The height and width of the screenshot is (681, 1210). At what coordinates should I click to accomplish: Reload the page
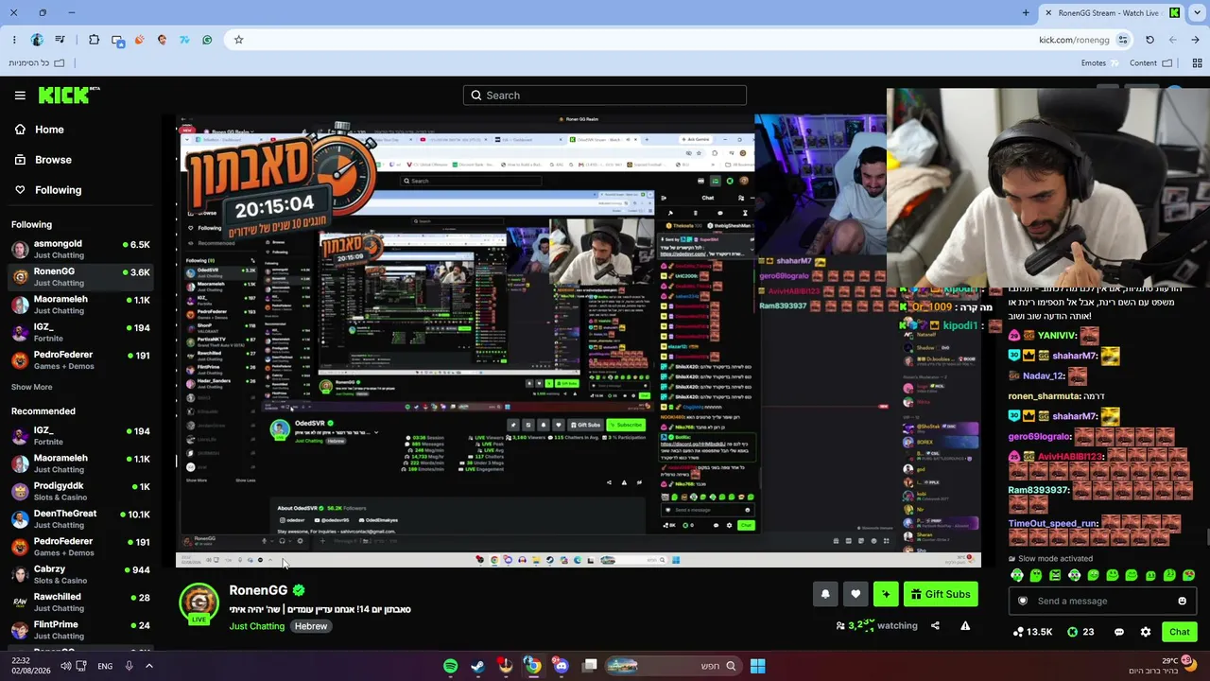[x=1149, y=40]
